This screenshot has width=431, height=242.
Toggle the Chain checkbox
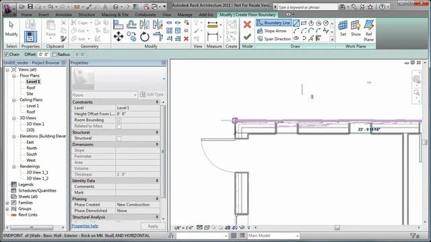pyautogui.click(x=7, y=54)
